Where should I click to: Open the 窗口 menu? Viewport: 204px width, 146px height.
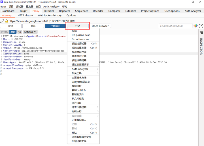click(38, 6)
